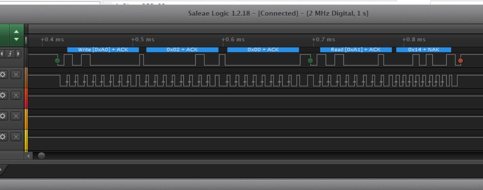The image size is (483, 190).
Task: Toggle the rising edge trigger button
Action: [x=11, y=53]
